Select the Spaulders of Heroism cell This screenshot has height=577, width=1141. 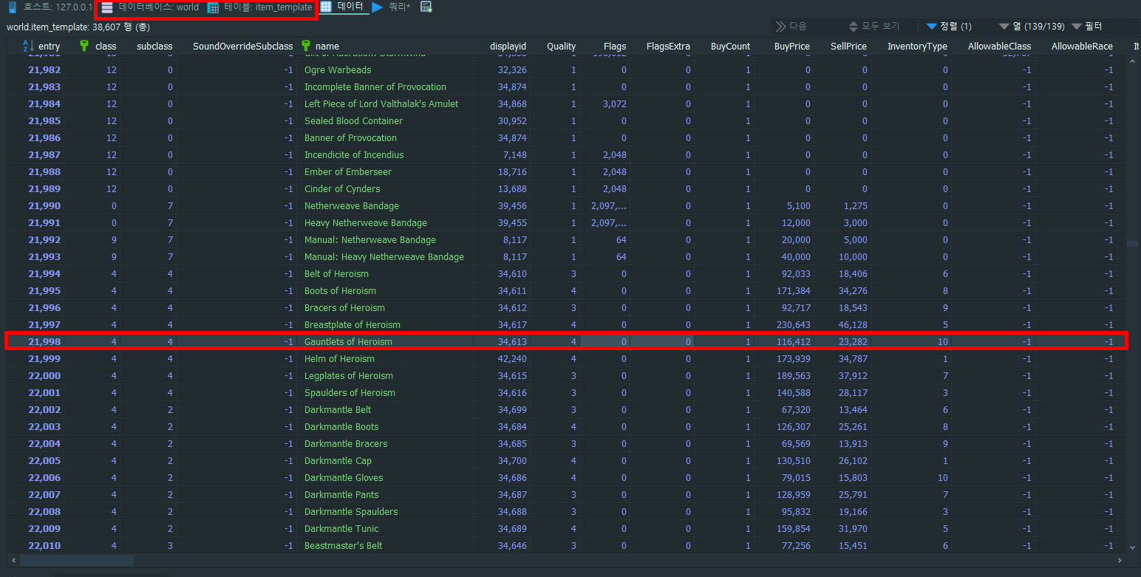350,393
